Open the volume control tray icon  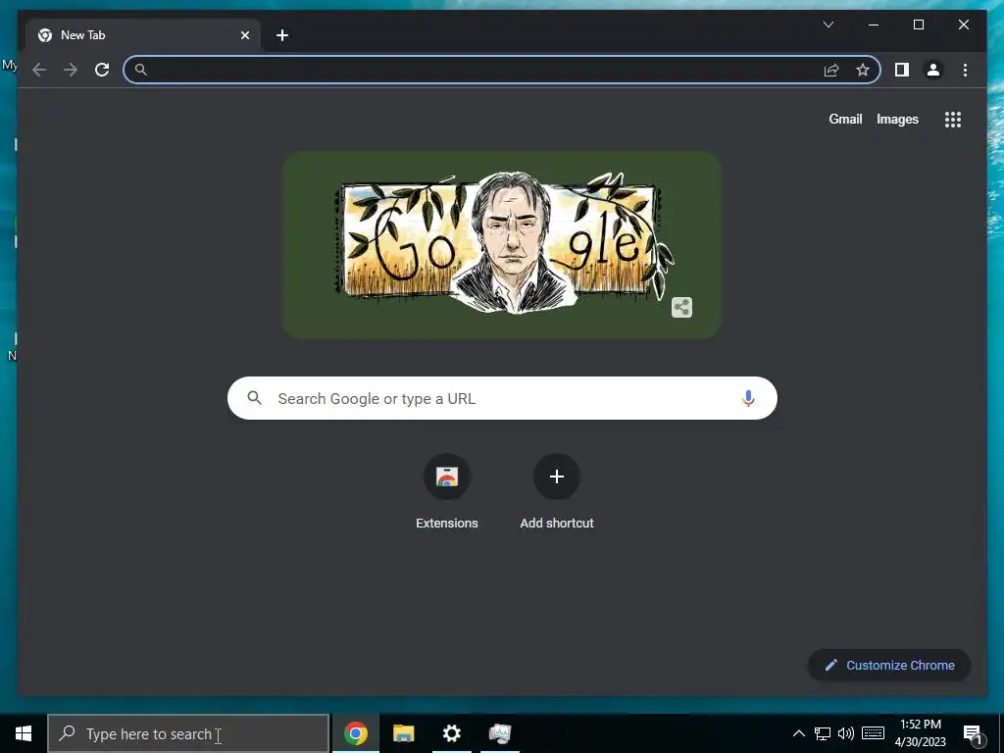846,733
